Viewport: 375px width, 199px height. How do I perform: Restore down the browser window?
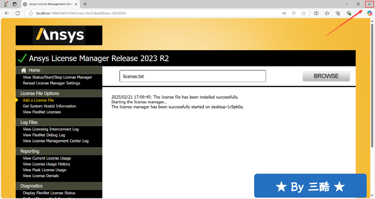[x=358, y=4]
